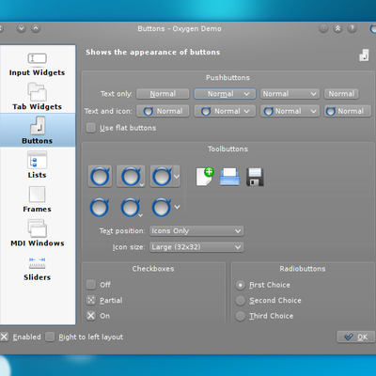The width and height of the screenshot is (376, 376).
Task: Open the Input Widgets page in sidebar
Action: [38, 64]
